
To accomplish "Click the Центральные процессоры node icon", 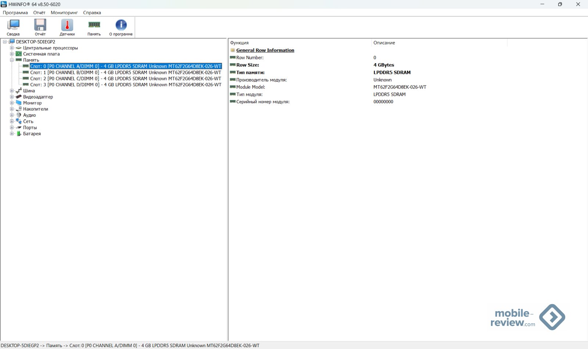I will (19, 48).
